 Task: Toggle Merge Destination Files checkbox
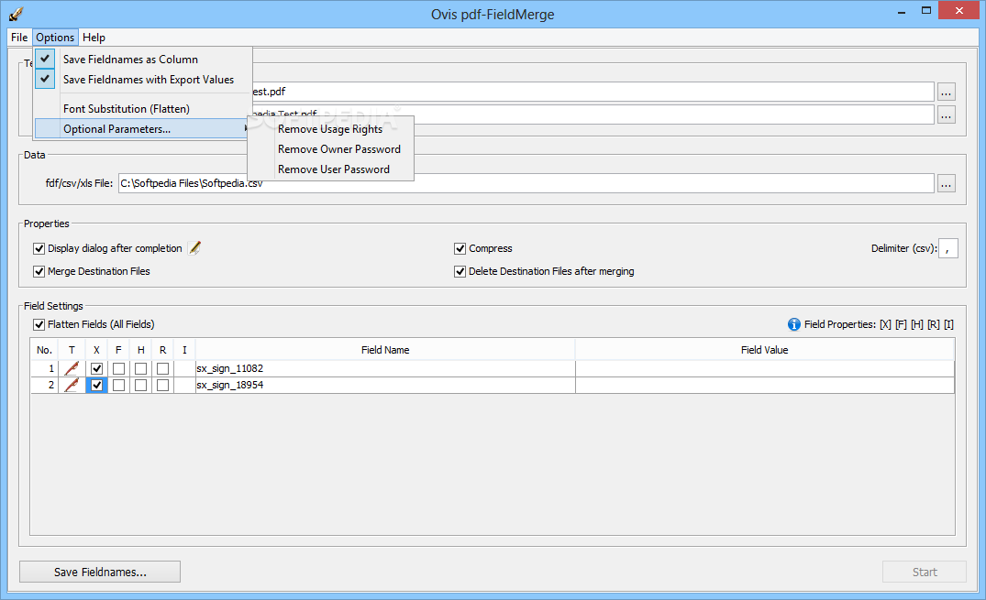[x=39, y=271]
